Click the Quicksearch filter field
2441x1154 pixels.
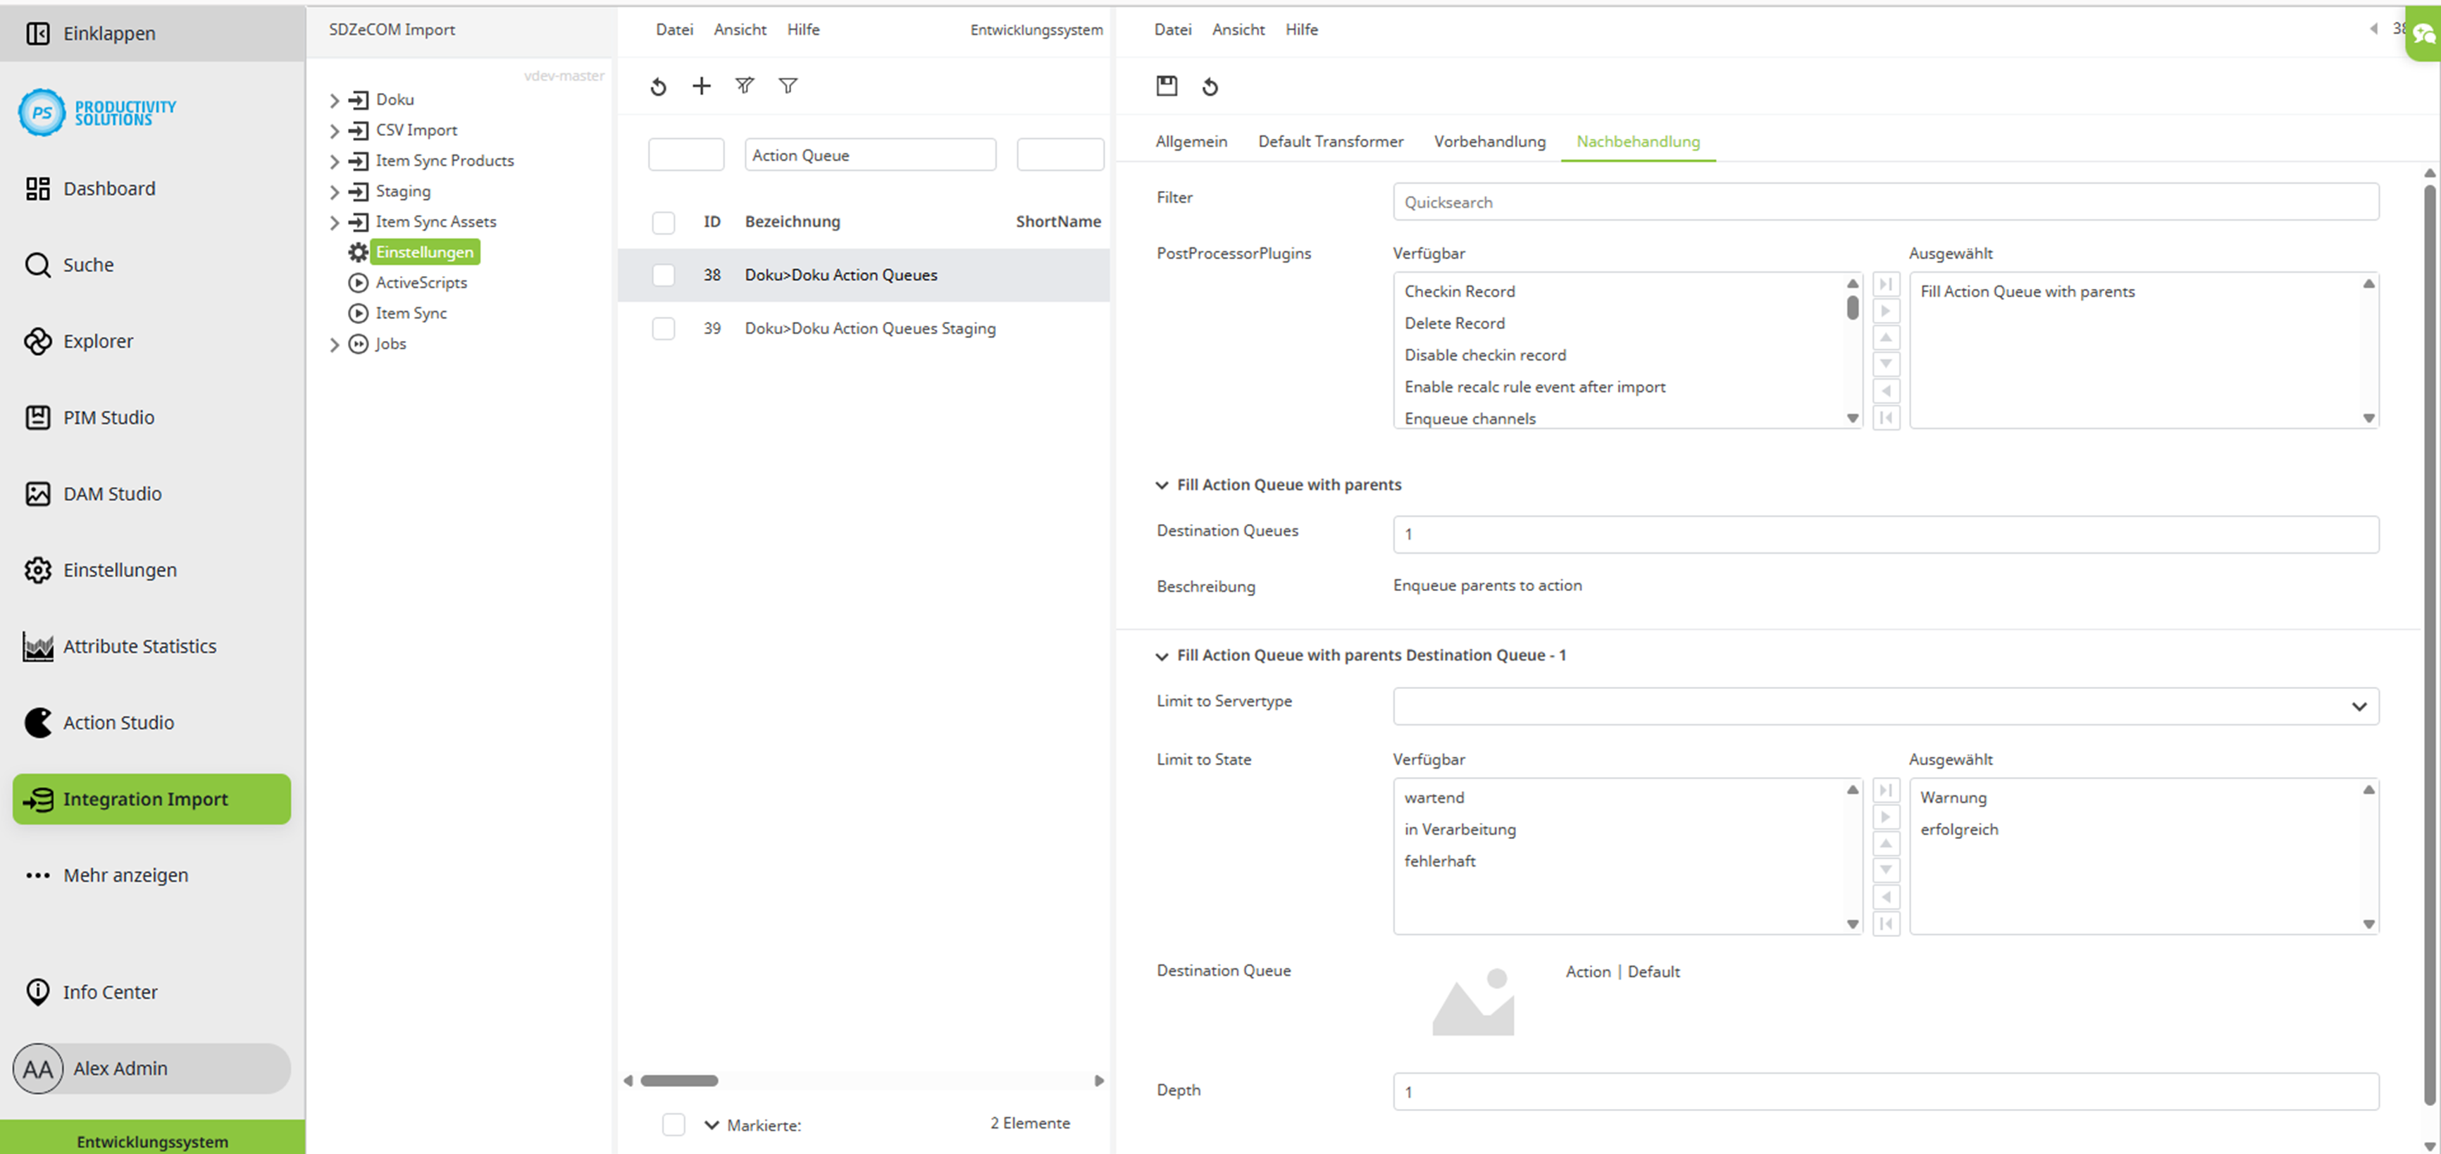[x=1886, y=201]
